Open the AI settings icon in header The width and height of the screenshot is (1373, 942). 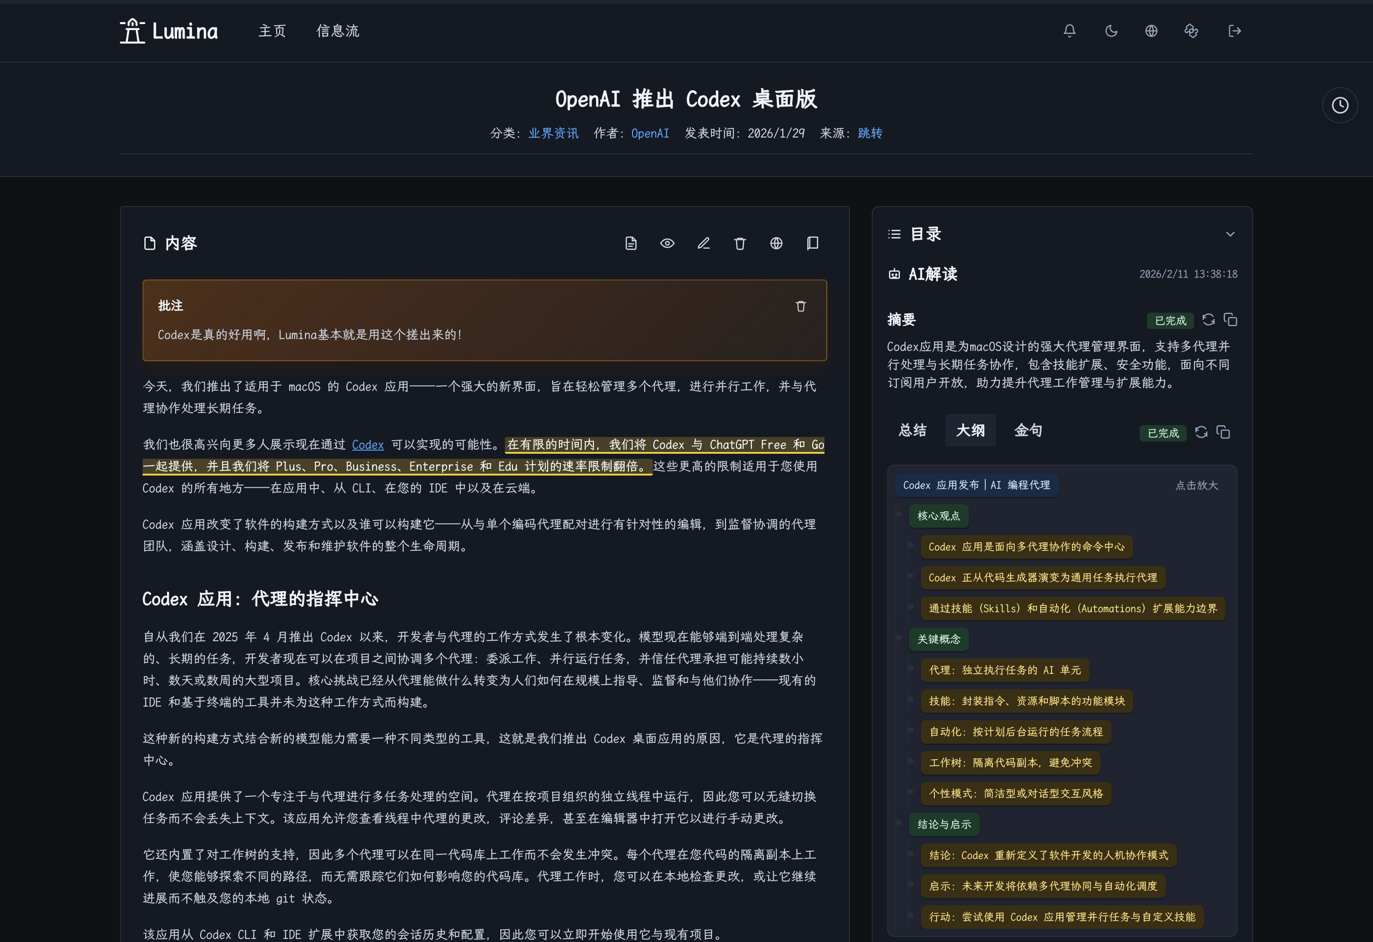pos(1191,31)
